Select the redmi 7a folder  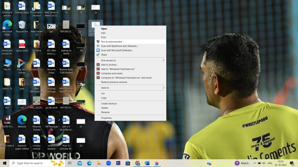(x=7, y=84)
